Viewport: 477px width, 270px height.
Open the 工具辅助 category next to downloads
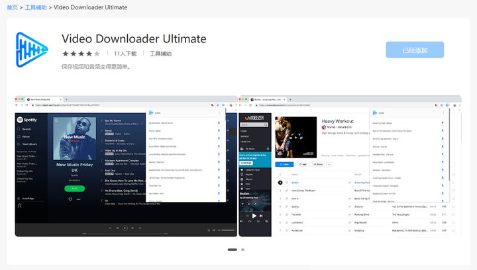(x=160, y=54)
